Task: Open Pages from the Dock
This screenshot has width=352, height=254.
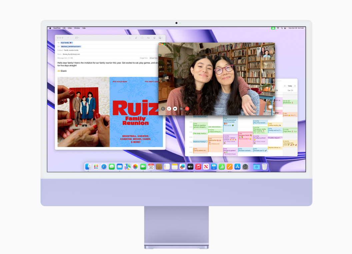Action: click(229, 166)
